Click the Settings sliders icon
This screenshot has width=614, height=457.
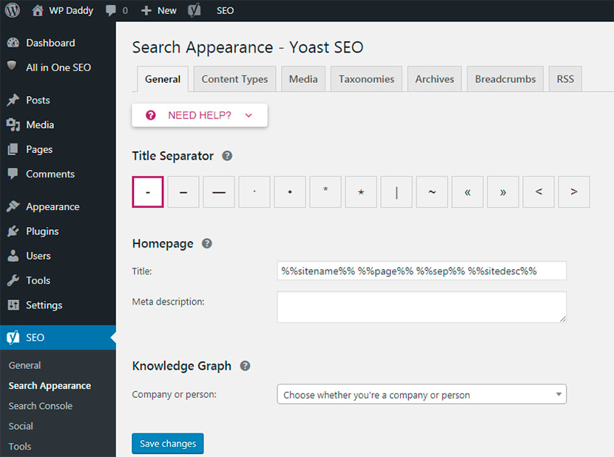click(x=13, y=305)
